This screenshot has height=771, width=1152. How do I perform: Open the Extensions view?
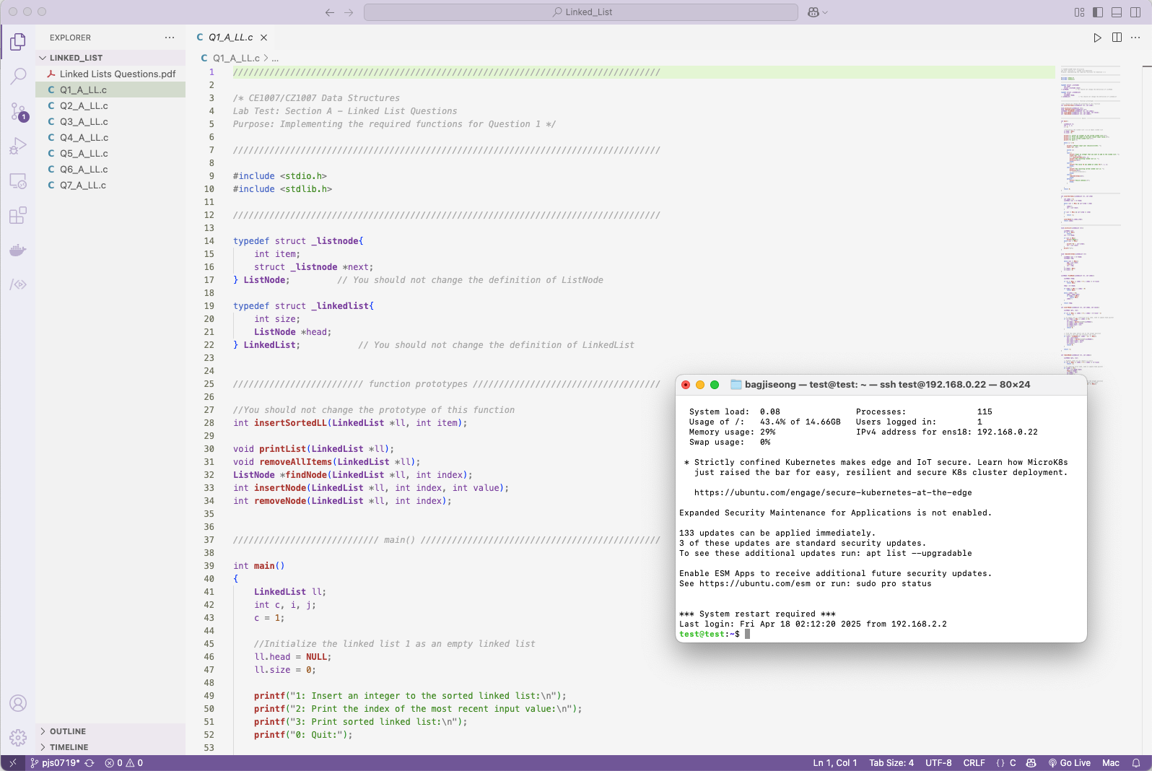point(18,215)
